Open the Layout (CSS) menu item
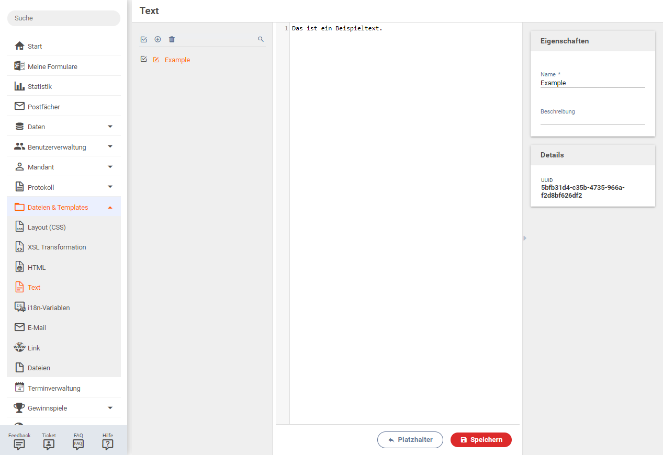Image resolution: width=663 pixels, height=455 pixels. click(x=47, y=227)
